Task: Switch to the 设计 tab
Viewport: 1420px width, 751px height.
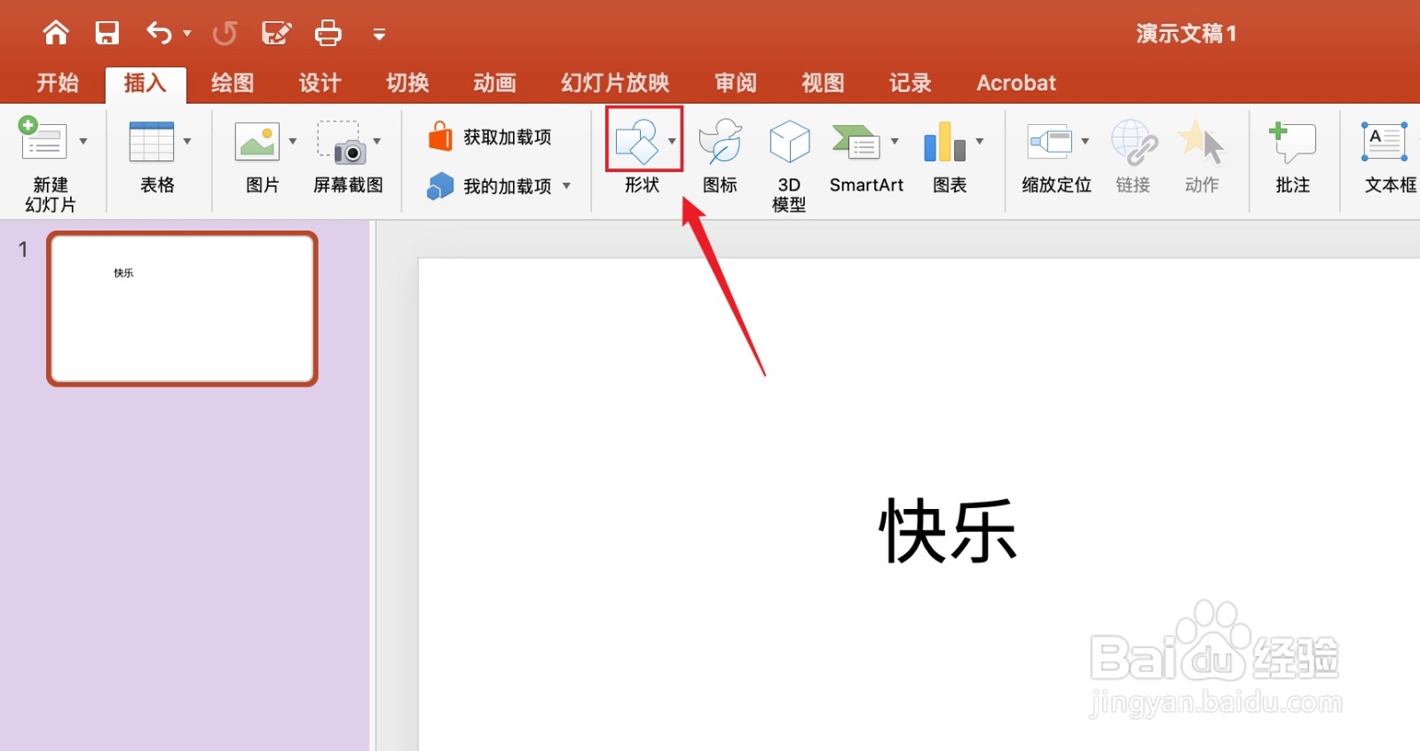Action: (319, 83)
